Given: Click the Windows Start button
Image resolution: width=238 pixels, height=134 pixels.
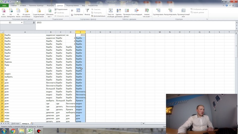Looking at the screenshot, I should [4, 131].
